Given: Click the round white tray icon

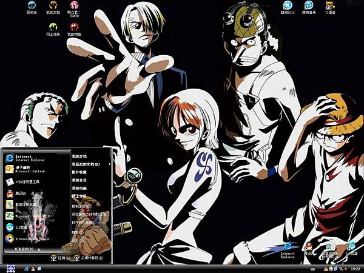Looking at the screenshot, I should point(331,269).
